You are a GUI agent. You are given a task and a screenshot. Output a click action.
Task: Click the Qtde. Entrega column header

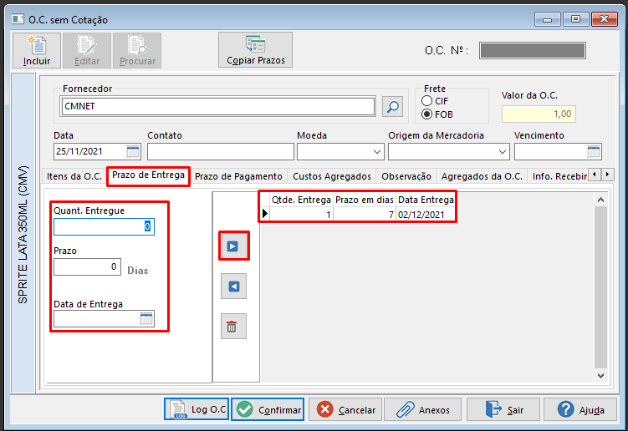tap(301, 200)
